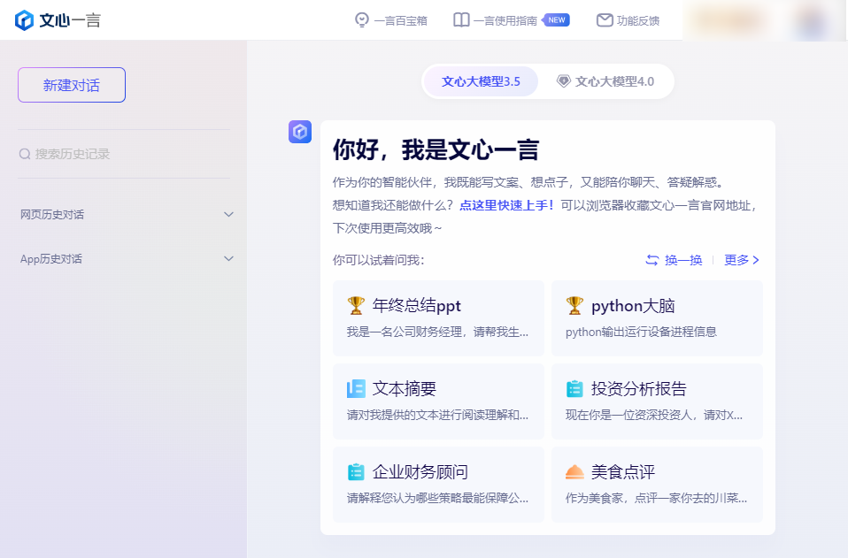Open the 一言使用指南 menu item

511,20
